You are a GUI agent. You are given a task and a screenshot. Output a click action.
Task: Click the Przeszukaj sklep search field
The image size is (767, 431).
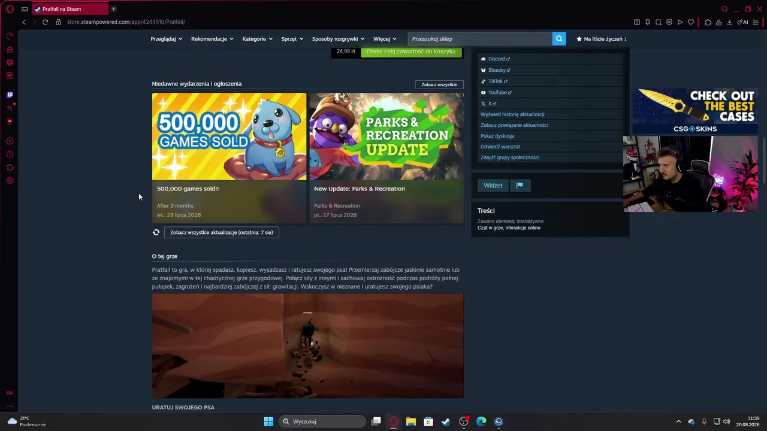click(479, 39)
